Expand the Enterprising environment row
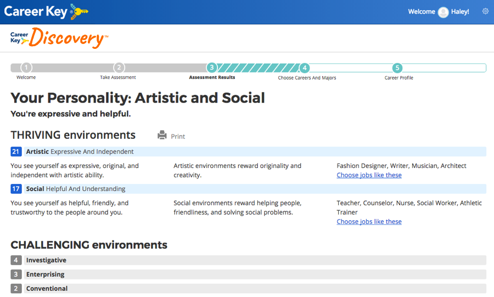This screenshot has width=494, height=297. click(x=248, y=274)
